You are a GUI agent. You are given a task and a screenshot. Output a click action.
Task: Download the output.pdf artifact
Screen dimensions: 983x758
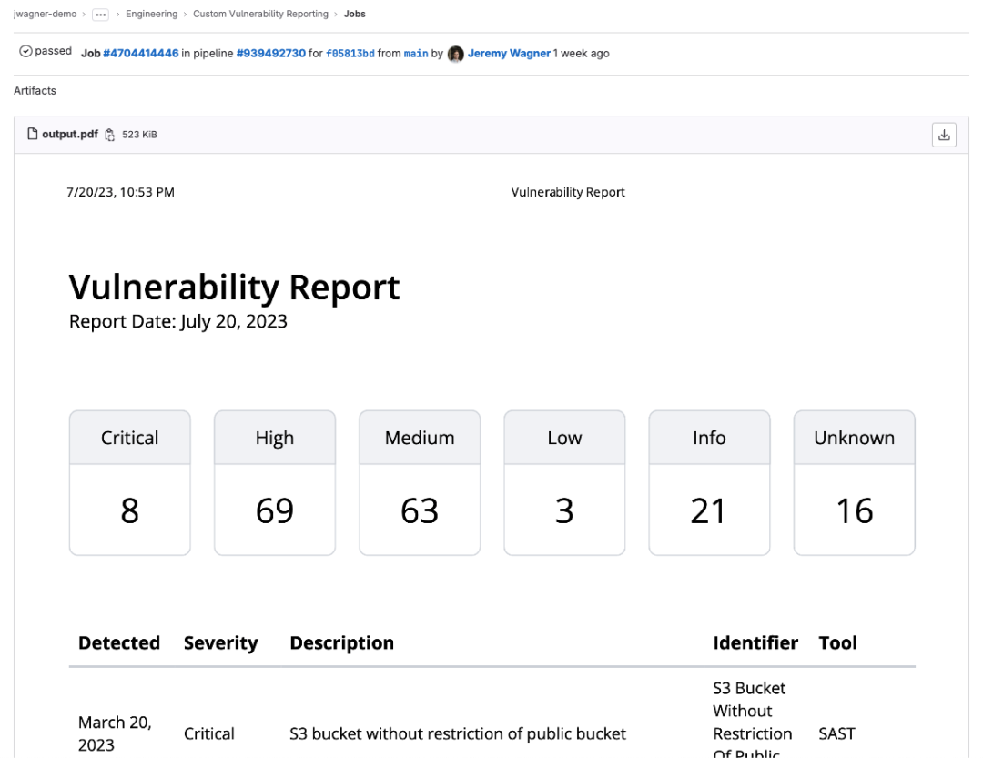(x=944, y=134)
